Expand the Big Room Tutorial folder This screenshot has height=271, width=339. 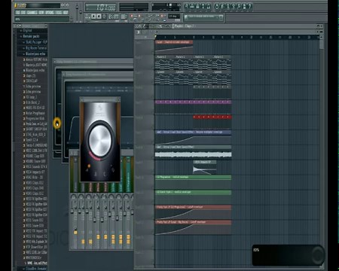click(x=35, y=48)
